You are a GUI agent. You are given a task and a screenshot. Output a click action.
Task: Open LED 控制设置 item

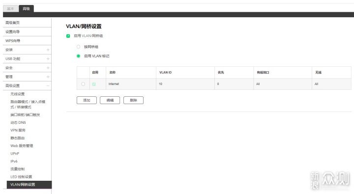pos(21,177)
